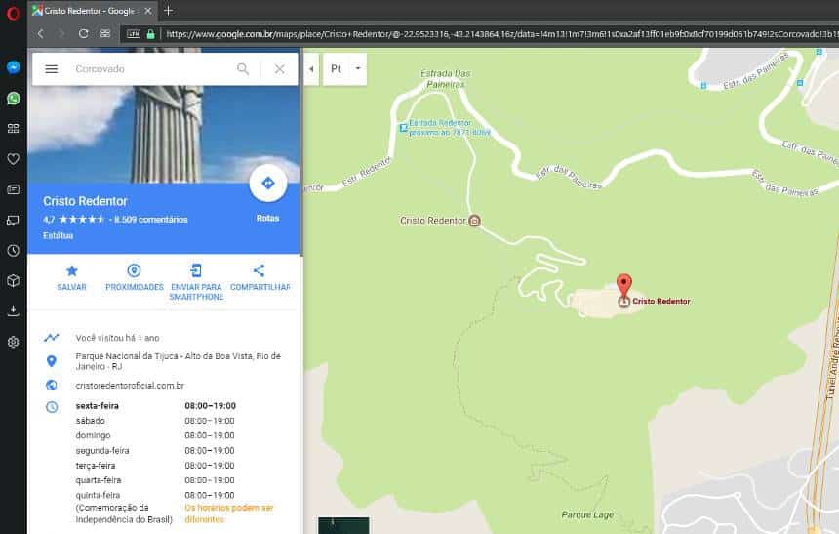Open the Google Maps hamburger menu
839x534 pixels.
pyautogui.click(x=52, y=69)
